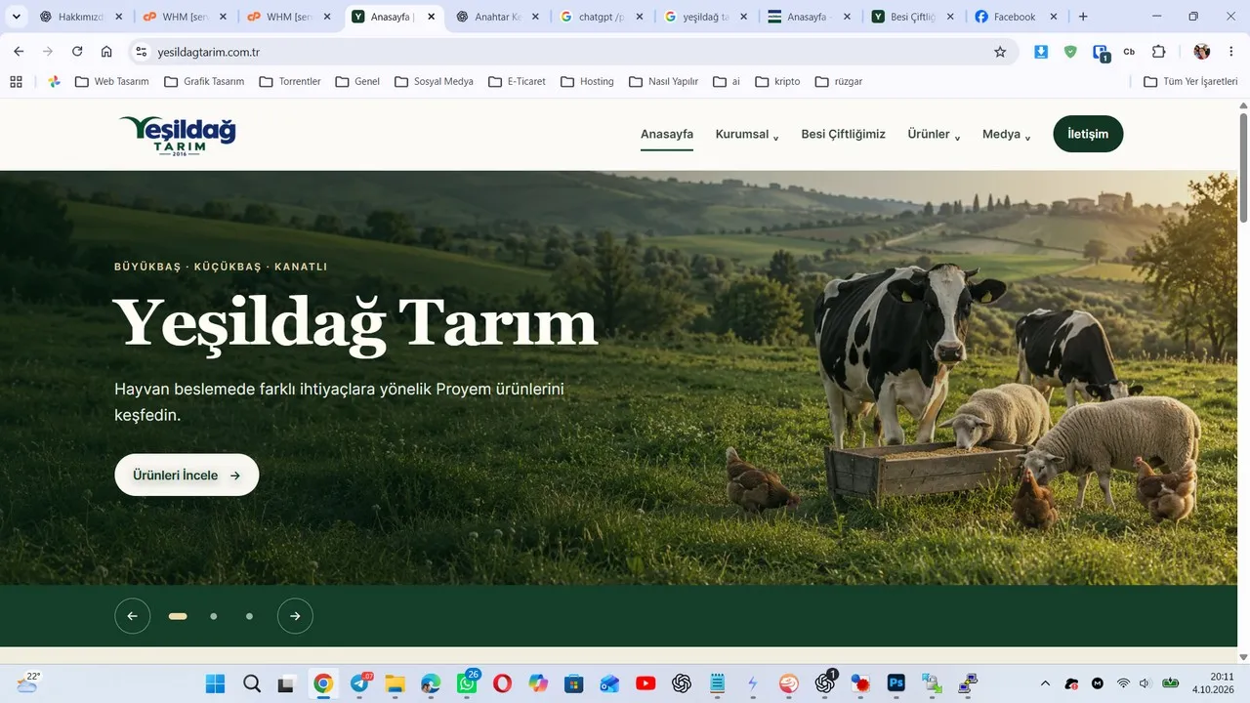Viewport: 1250px width, 703px height.
Task: Open the tab search dropdown arrow
Action: [16, 17]
